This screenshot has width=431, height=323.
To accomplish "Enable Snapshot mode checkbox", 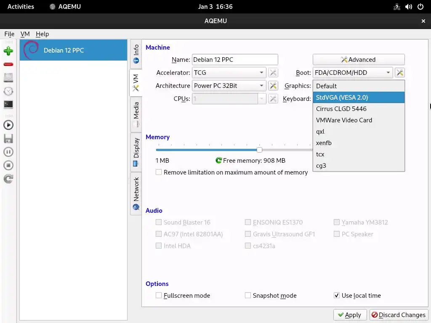I will pos(247,295).
